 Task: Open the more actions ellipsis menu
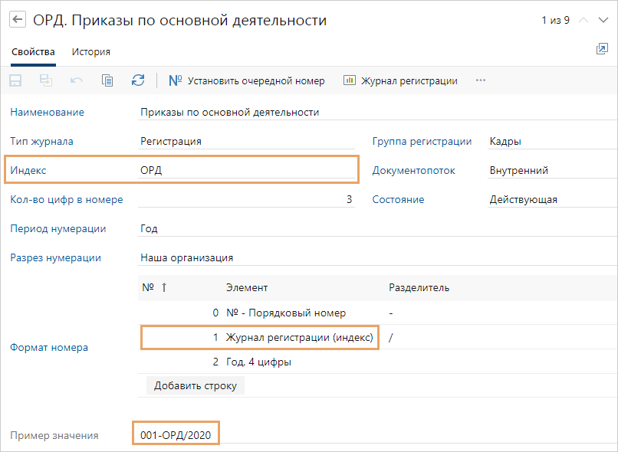point(481,80)
